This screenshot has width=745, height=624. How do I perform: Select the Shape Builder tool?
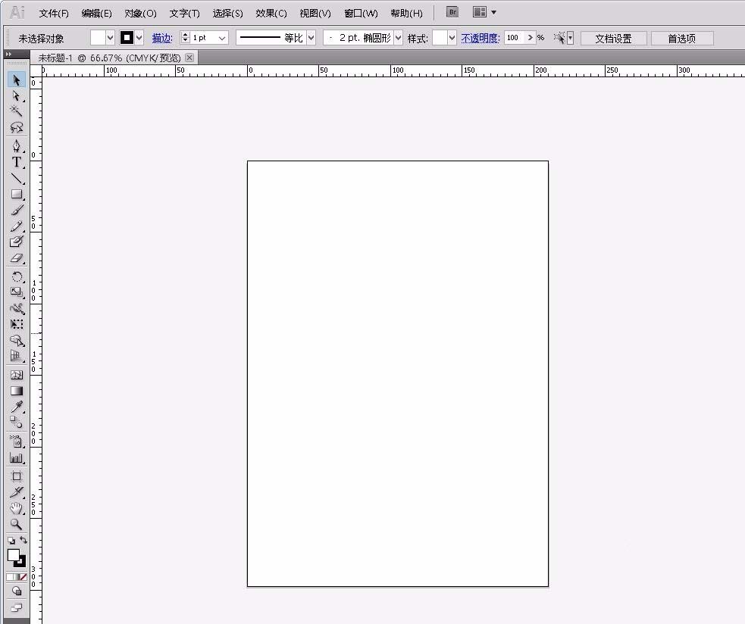[17, 340]
